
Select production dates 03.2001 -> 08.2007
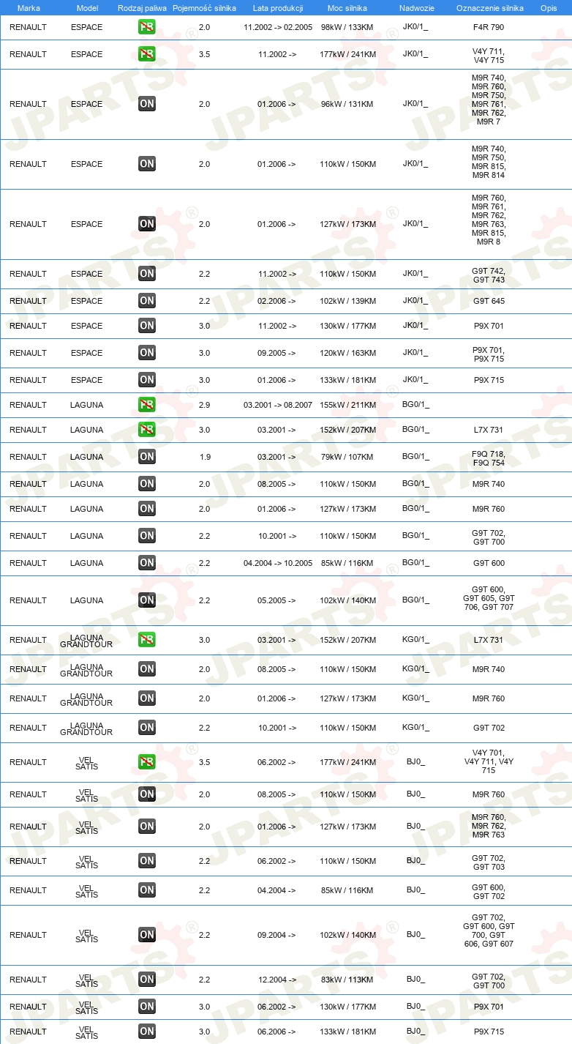(278, 405)
